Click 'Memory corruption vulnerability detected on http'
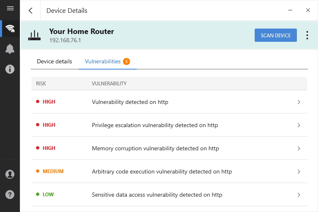318x212 pixels. coord(155,149)
